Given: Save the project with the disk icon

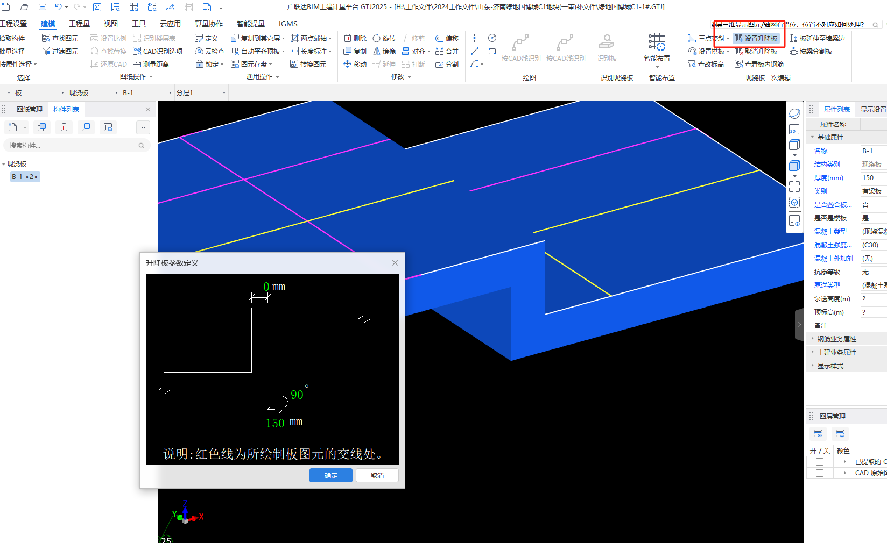Looking at the screenshot, I should pos(43,7).
